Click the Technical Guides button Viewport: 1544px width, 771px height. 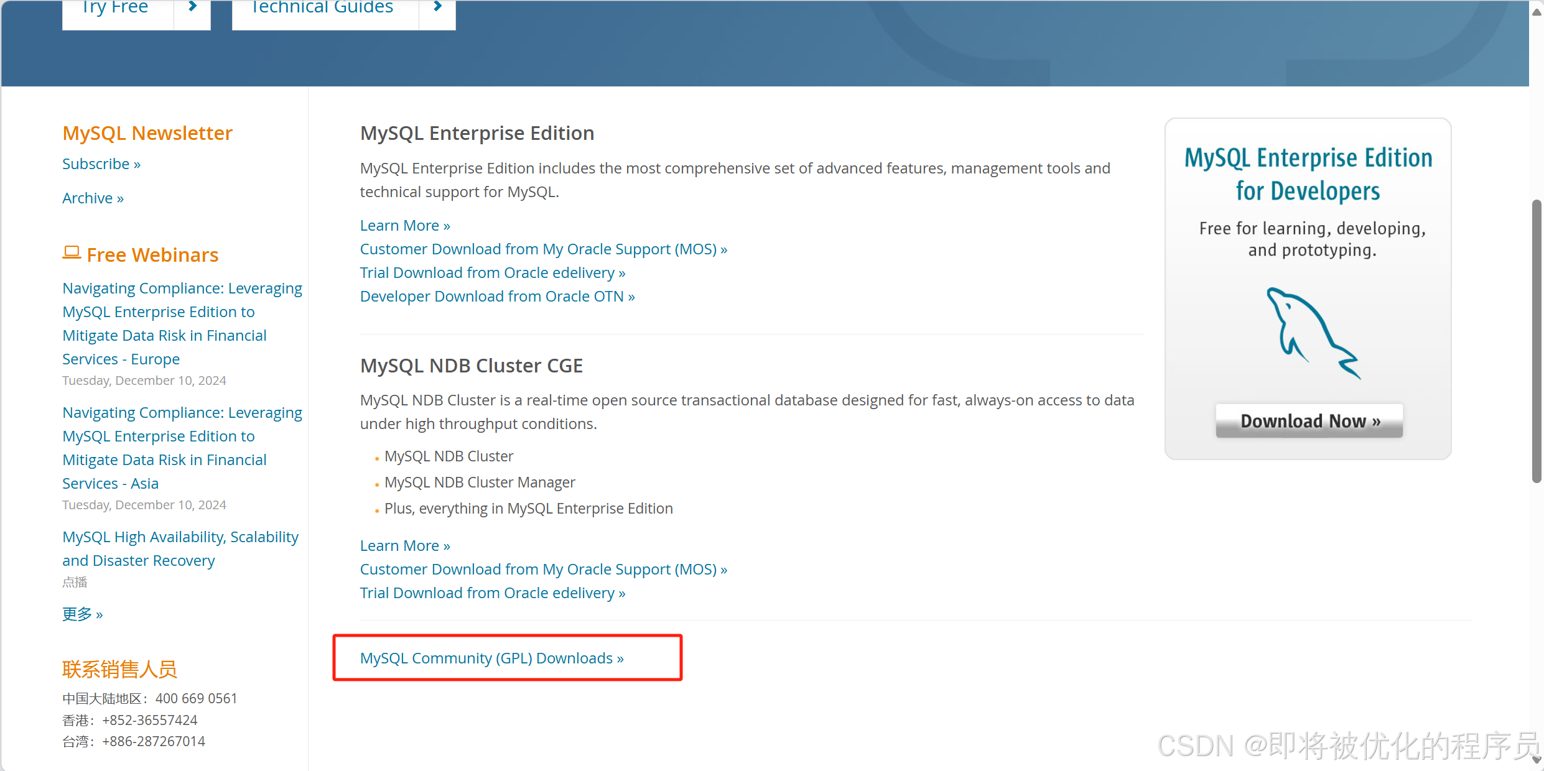[x=321, y=7]
